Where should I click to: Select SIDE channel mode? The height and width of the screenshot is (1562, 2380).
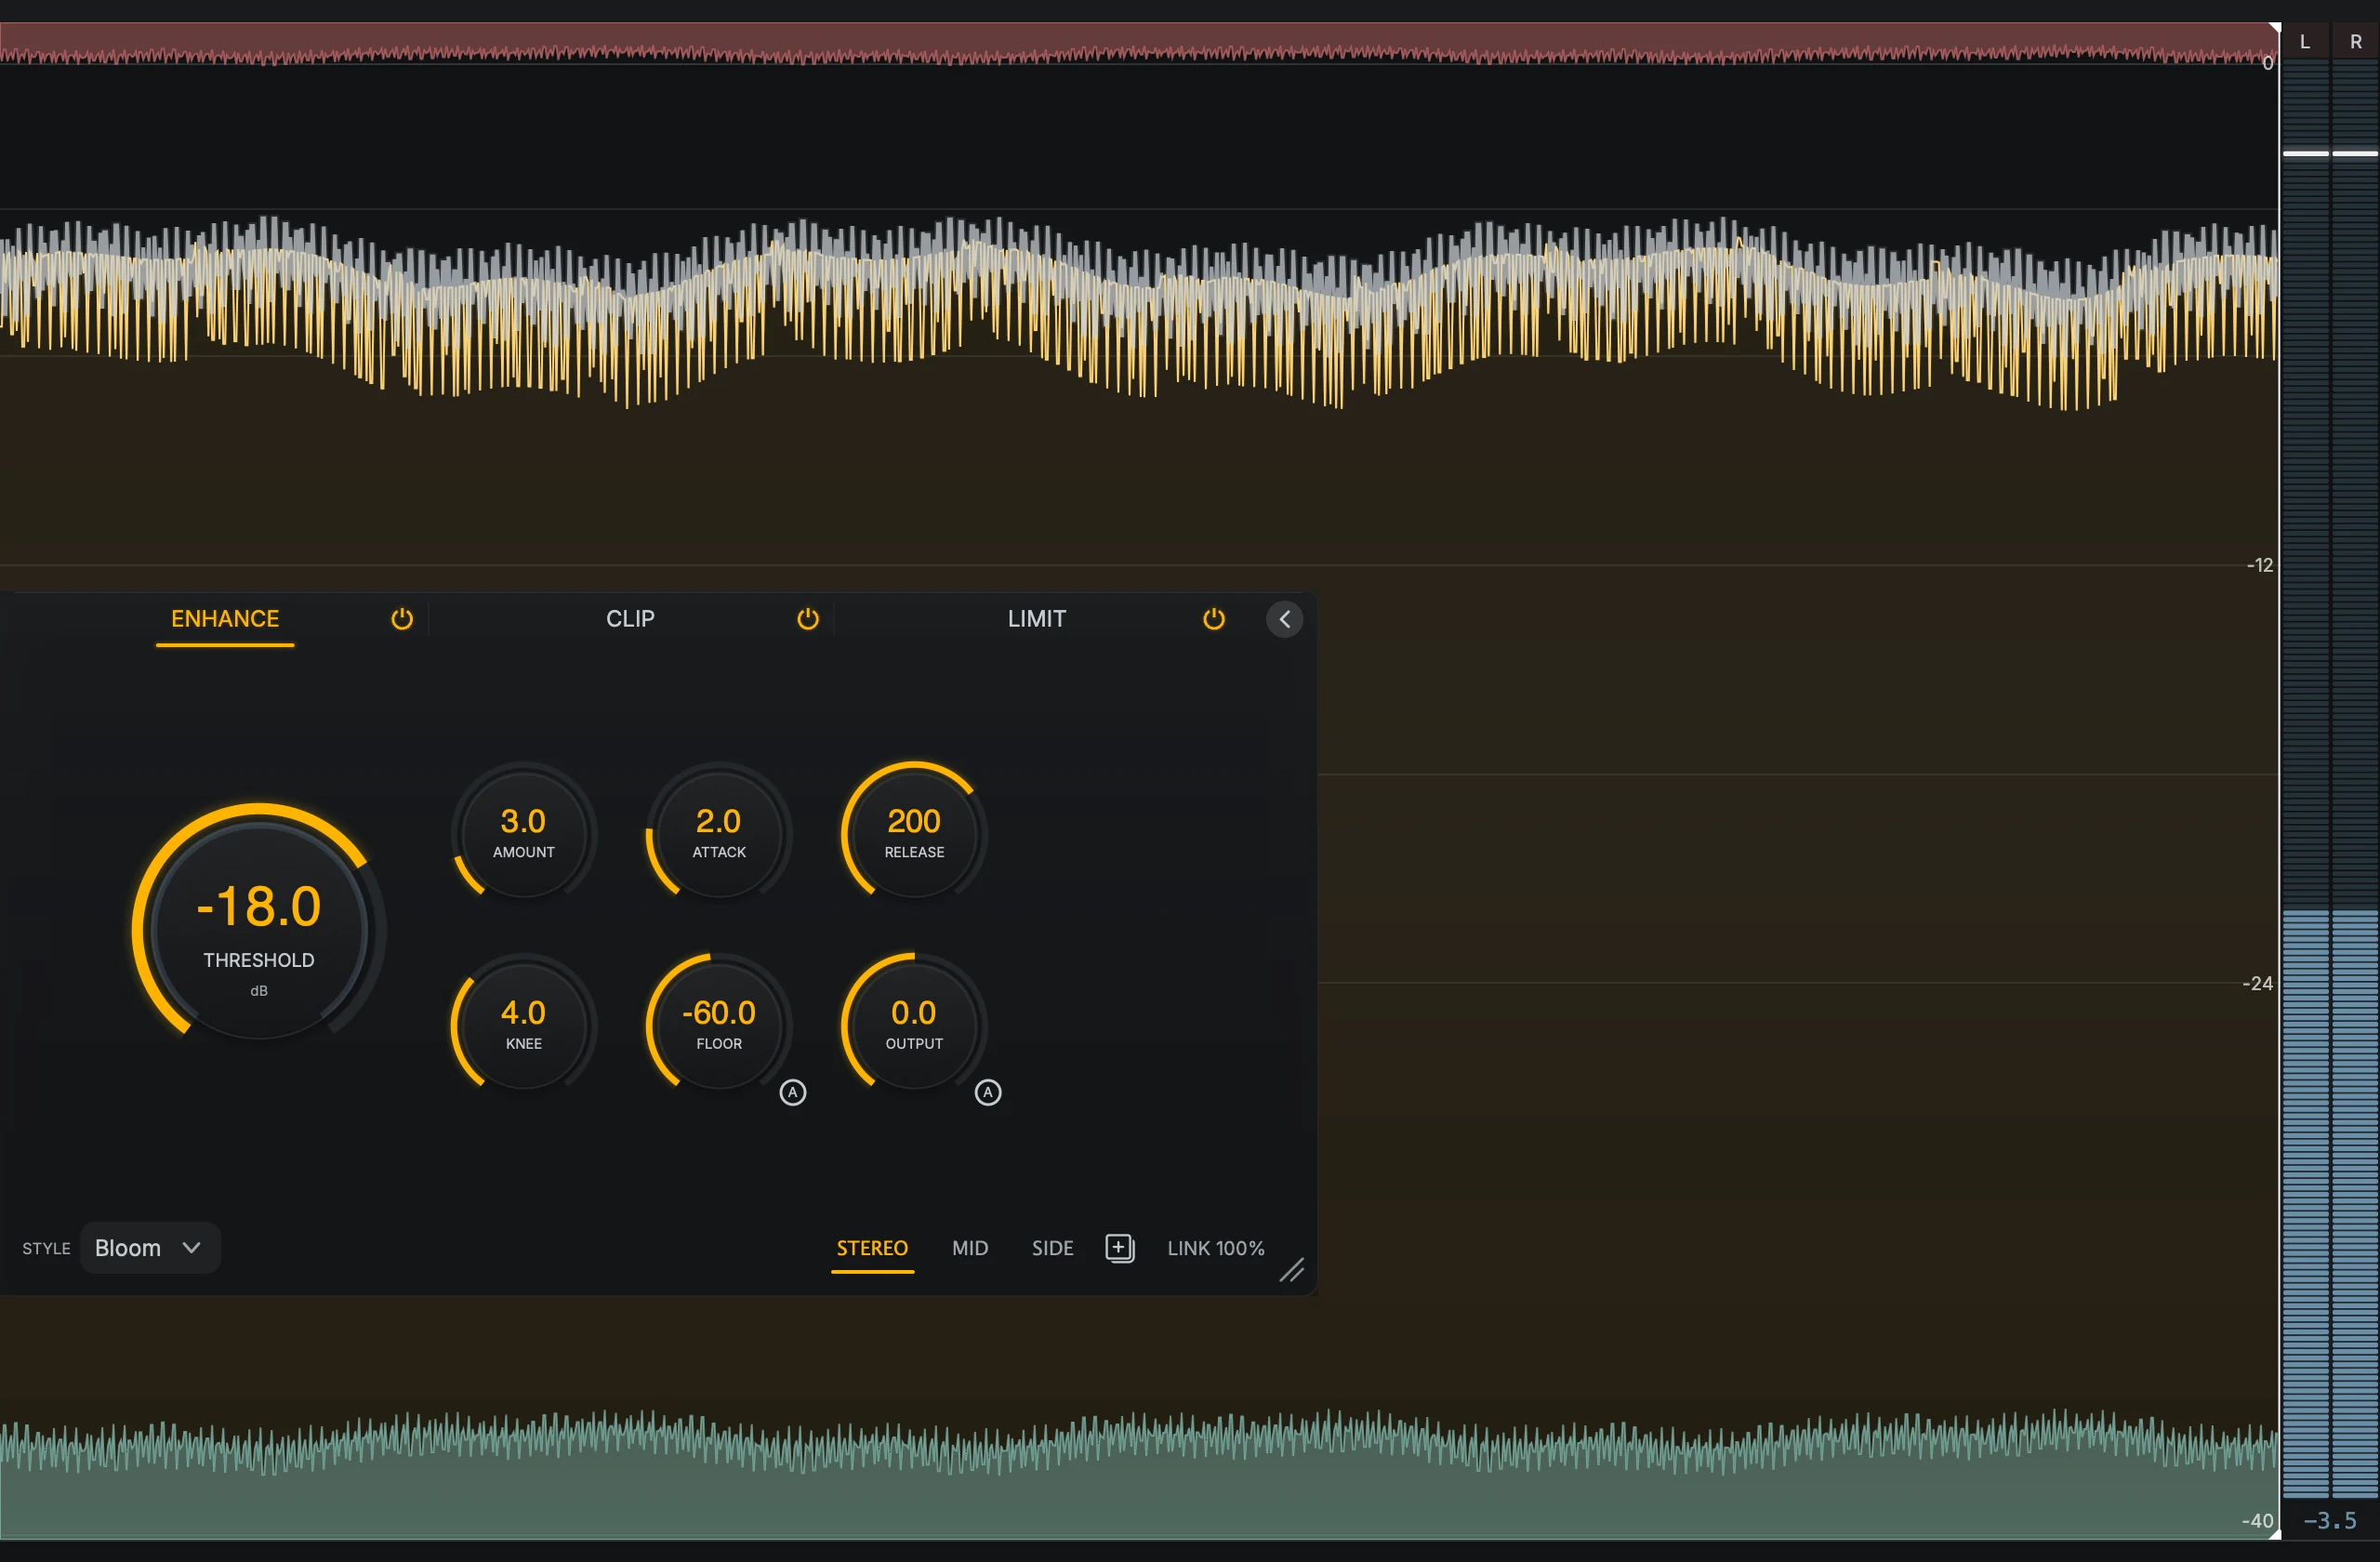tap(1053, 1248)
